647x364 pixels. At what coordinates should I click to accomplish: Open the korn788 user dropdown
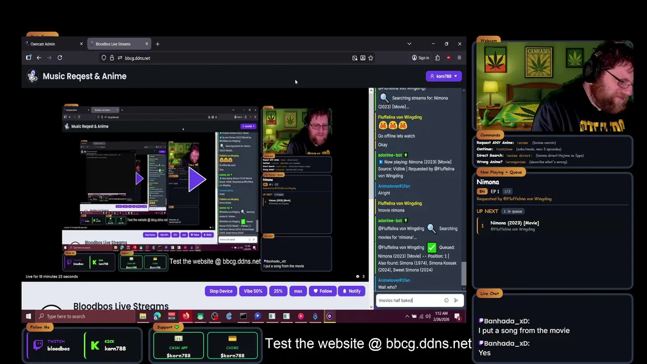pos(443,76)
